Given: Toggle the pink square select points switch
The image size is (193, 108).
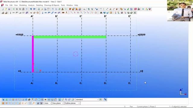Looking at the screenshot, I should 16,100.
